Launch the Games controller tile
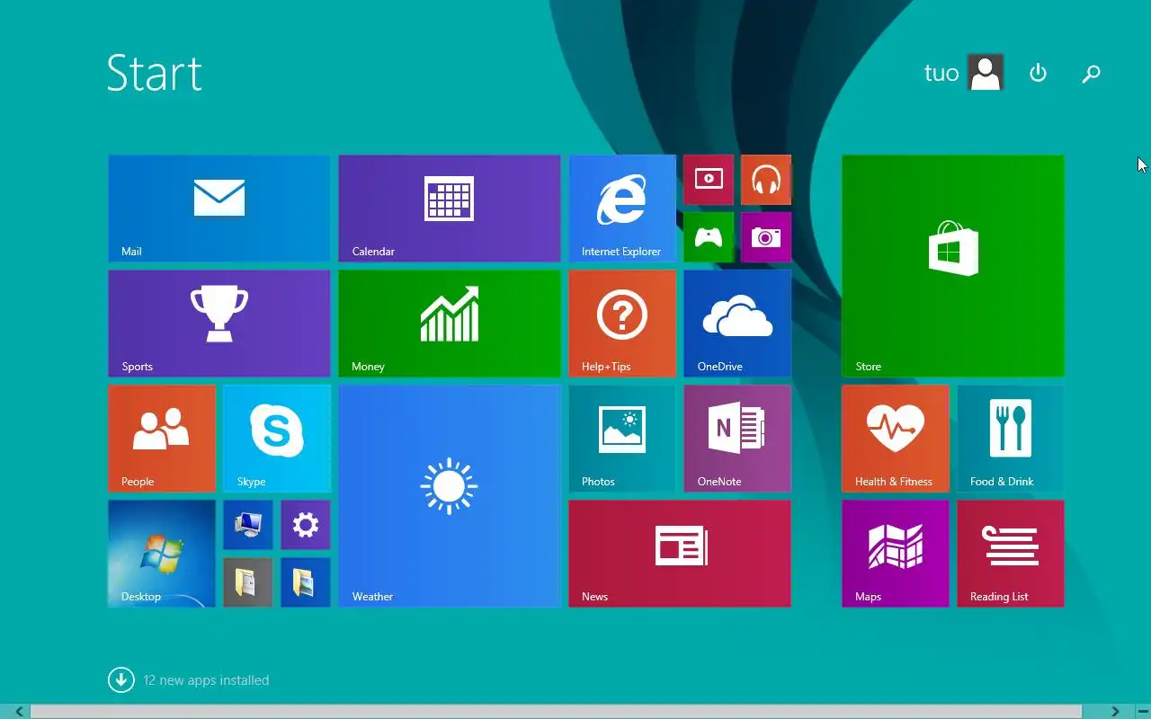The height and width of the screenshot is (719, 1151). click(709, 237)
